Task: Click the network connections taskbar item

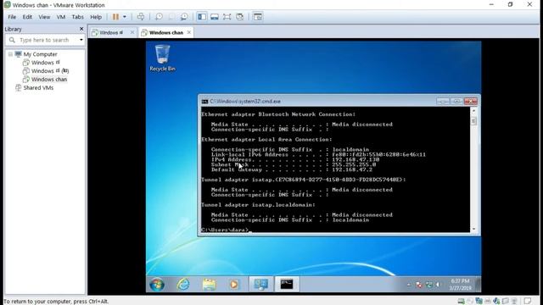Action: 260,285
